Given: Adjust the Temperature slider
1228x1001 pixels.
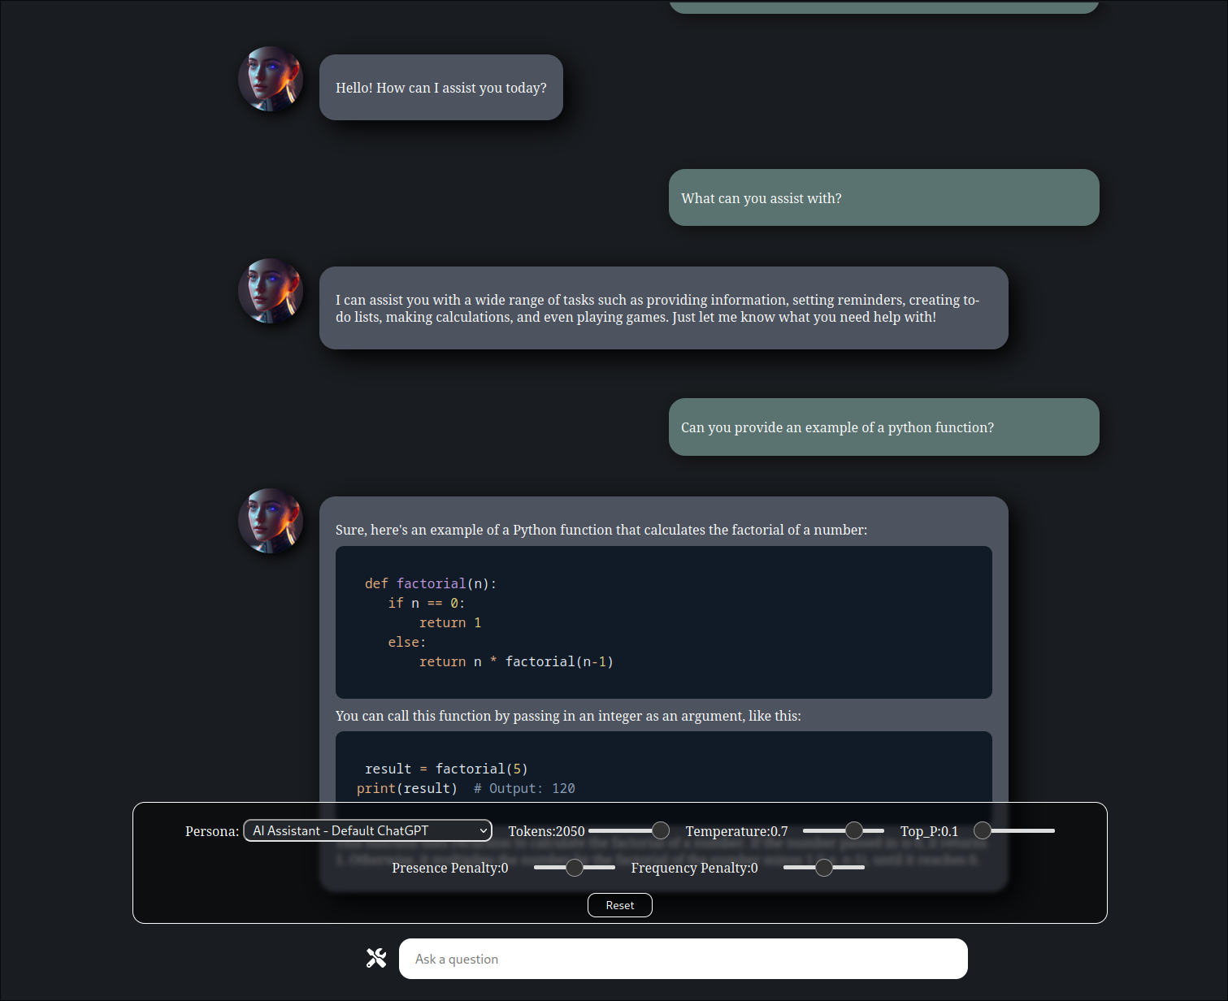Looking at the screenshot, I should 844,830.
